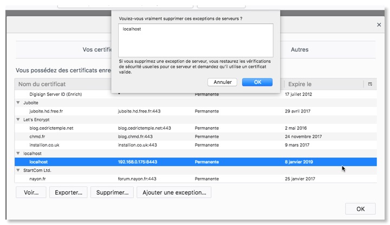
Task: Click server cell blog.cedrictemple.net:443
Action: (x=144, y=128)
